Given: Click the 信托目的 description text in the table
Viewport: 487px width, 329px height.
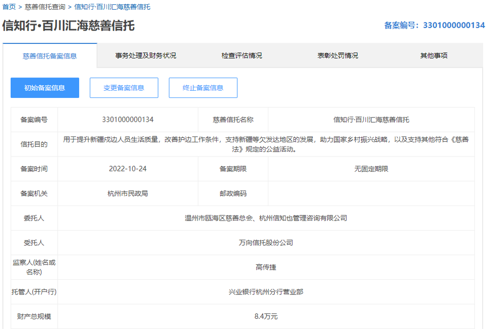Looking at the screenshot, I should (x=266, y=144).
